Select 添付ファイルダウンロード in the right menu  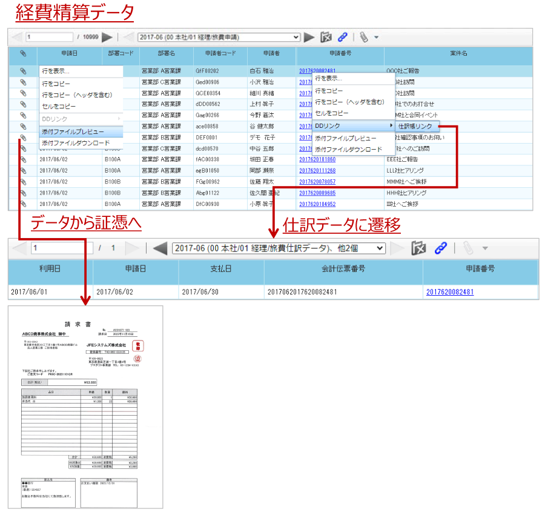coord(348,149)
